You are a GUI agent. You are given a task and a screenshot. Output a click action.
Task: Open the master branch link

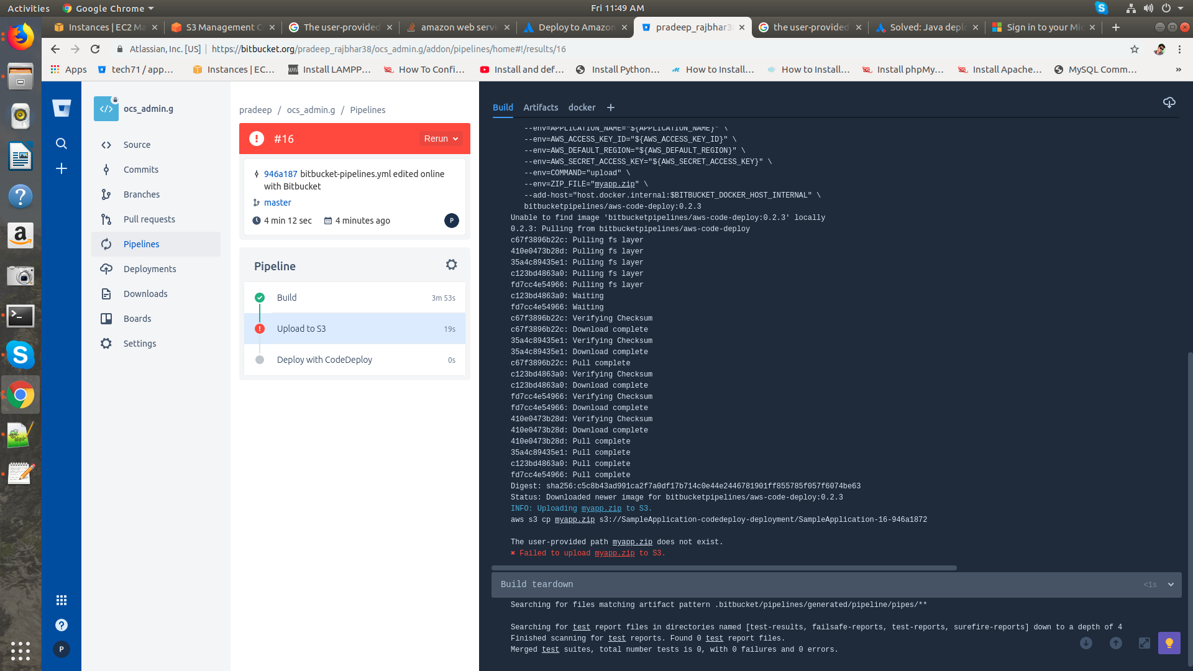click(x=277, y=203)
